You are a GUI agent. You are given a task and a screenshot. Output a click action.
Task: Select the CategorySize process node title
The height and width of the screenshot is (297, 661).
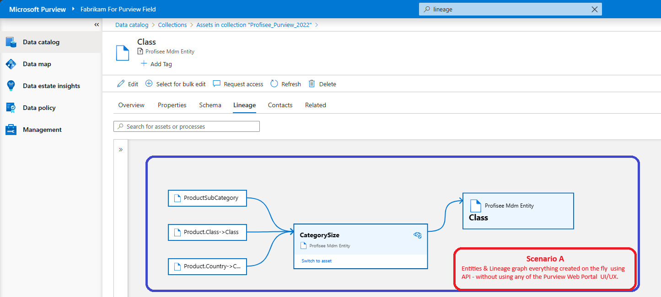coord(319,235)
